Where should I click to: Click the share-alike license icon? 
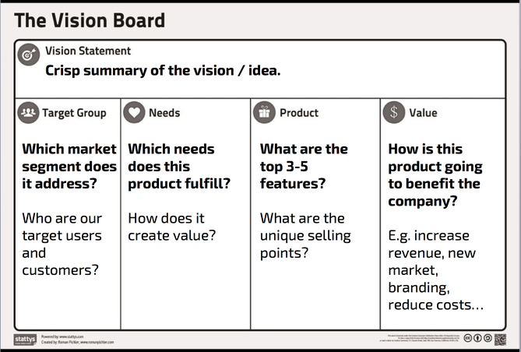click(x=488, y=338)
